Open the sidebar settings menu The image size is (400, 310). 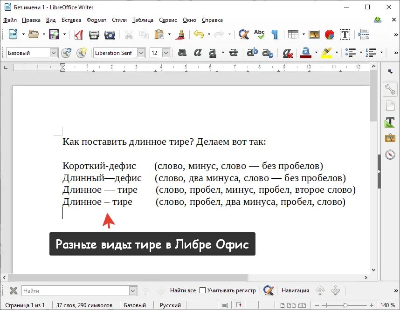(390, 71)
